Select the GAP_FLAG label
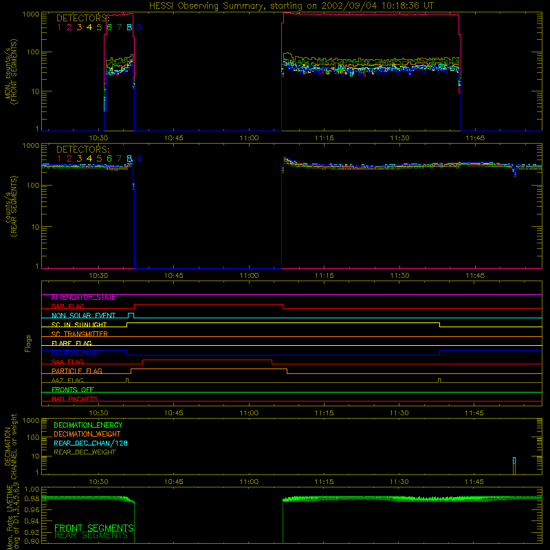 point(67,306)
